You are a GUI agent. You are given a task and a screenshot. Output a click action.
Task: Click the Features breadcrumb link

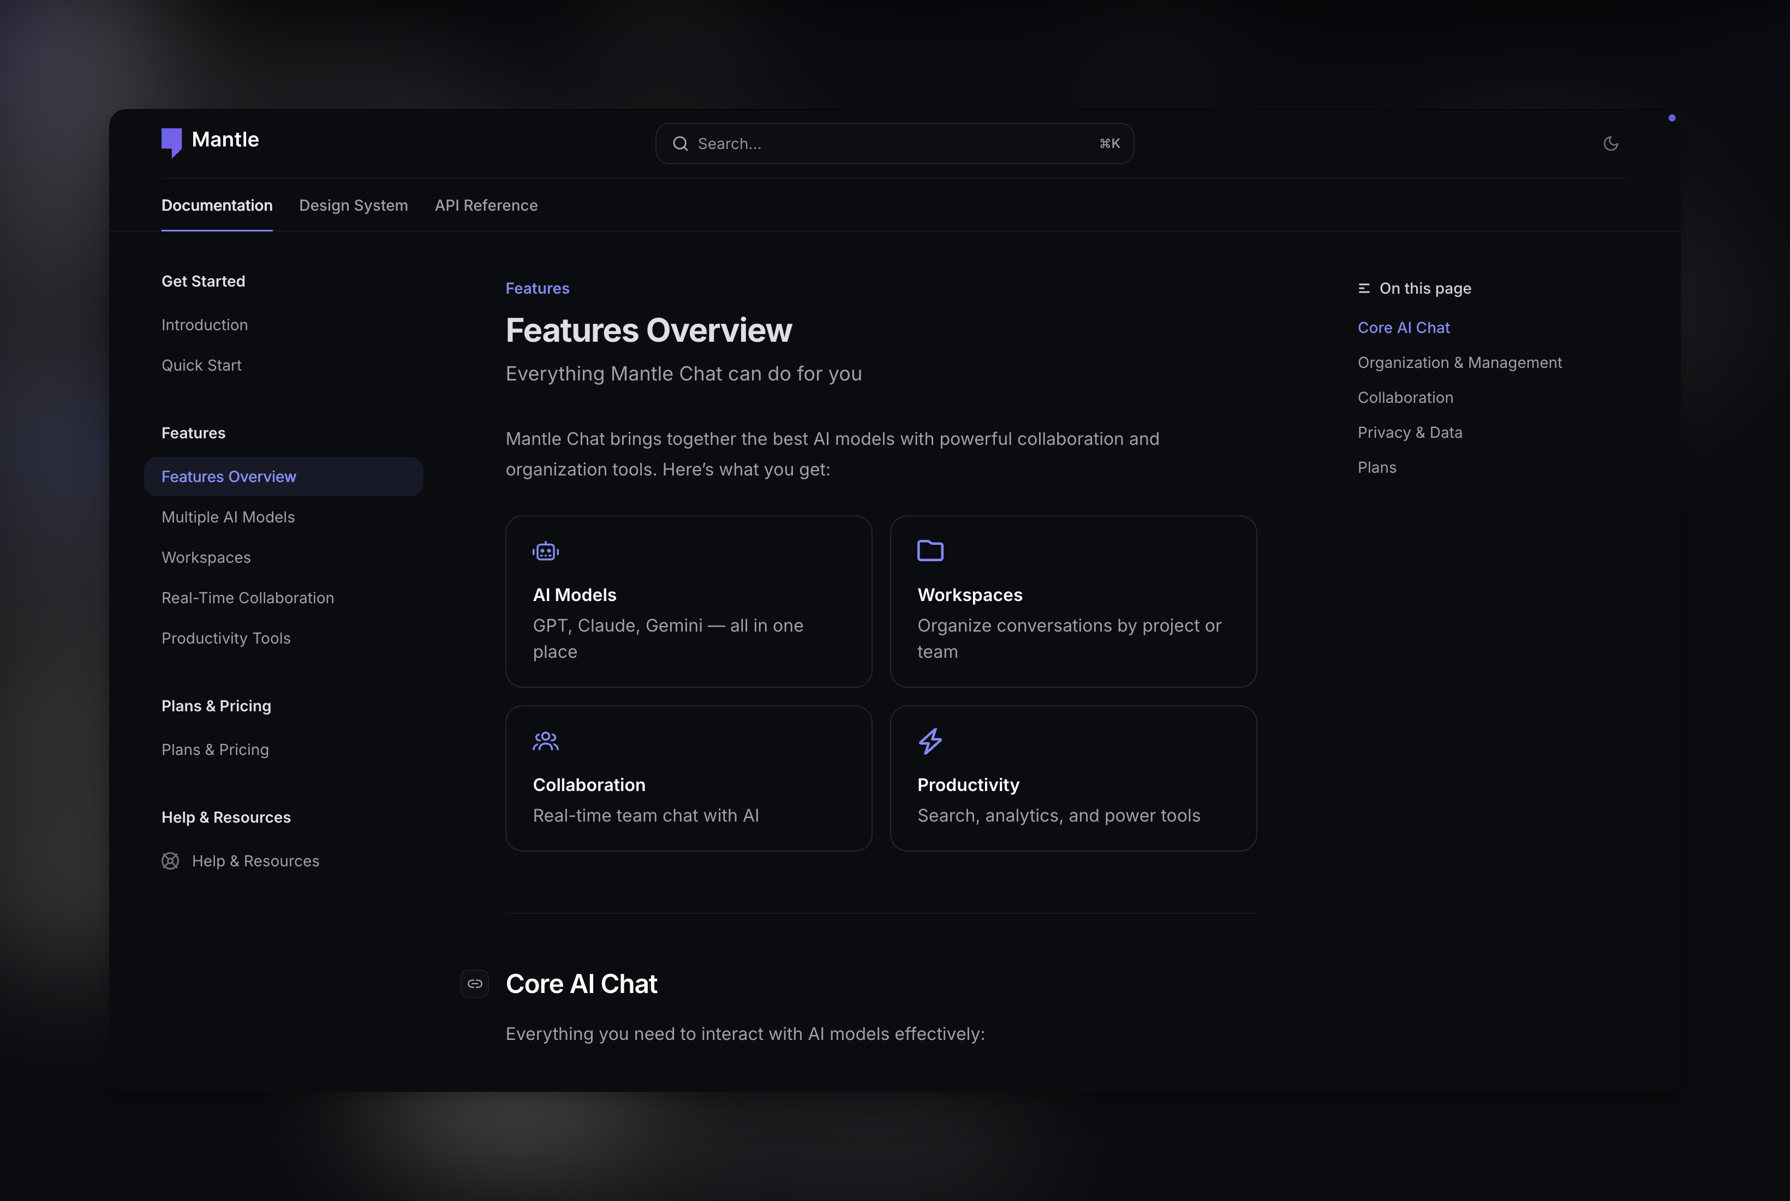[x=538, y=288]
